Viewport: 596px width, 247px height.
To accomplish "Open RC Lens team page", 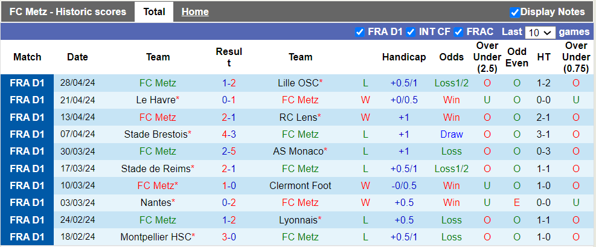I will click(298, 117).
